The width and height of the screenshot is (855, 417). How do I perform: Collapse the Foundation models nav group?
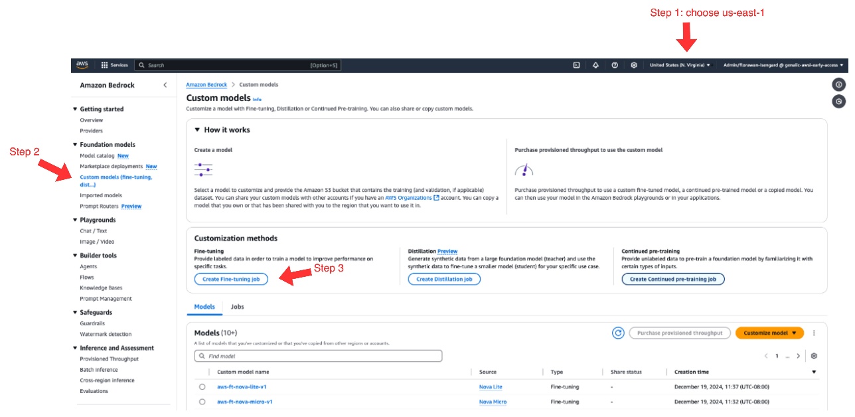click(75, 145)
